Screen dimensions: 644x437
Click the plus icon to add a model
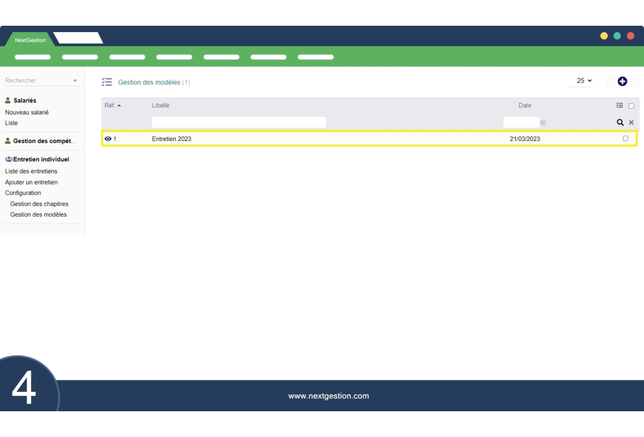click(622, 81)
